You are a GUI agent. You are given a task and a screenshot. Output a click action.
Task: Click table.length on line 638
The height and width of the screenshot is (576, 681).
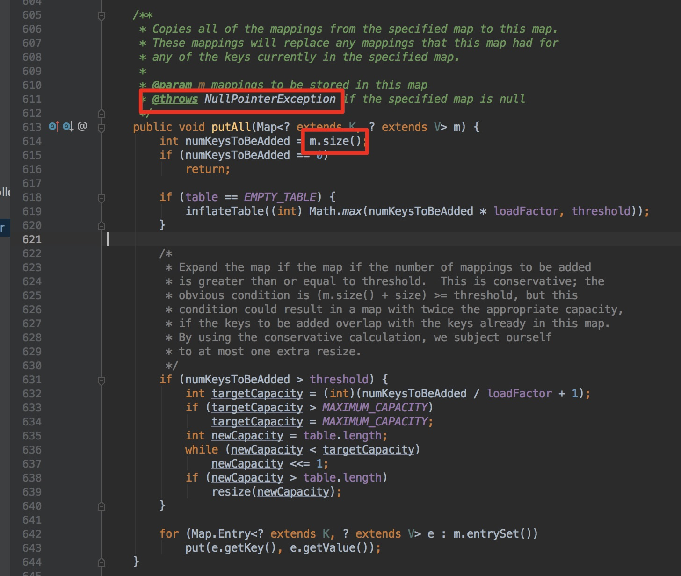pos(342,478)
